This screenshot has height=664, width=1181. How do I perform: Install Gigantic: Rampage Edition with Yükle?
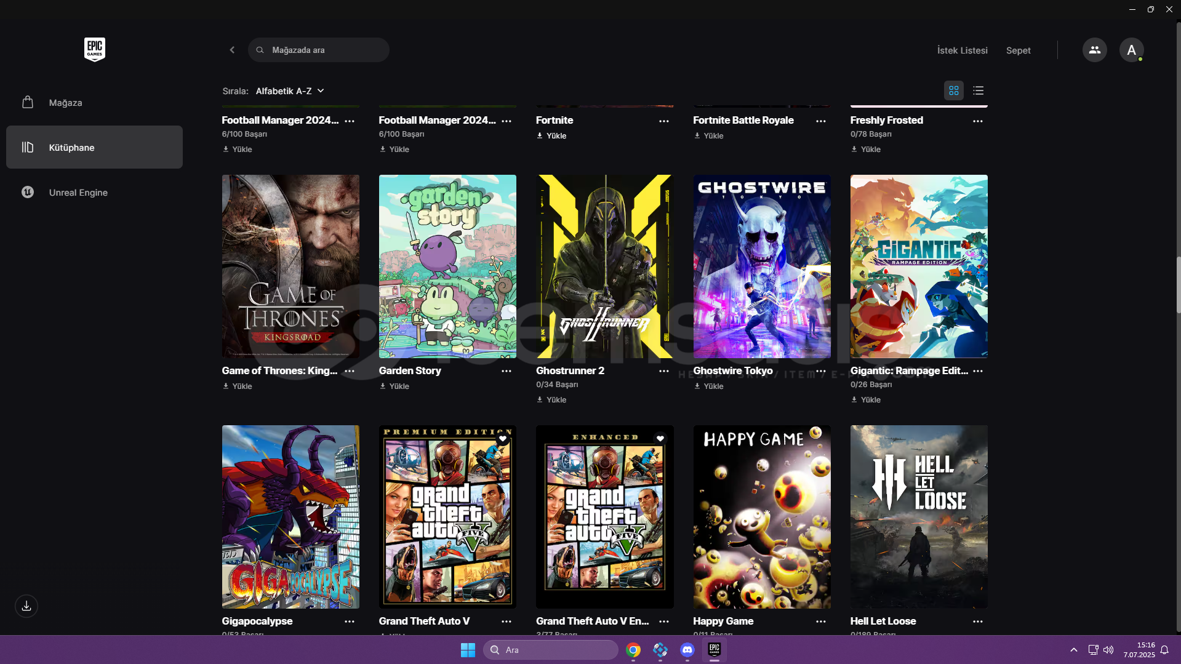coord(866,399)
